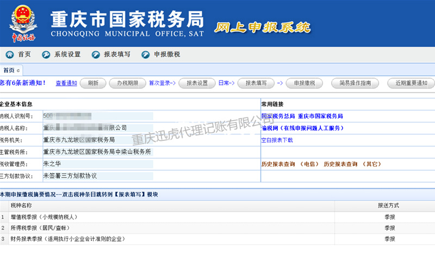Click the 报表填写 workflow button
This screenshot has height=254, width=435.
point(256,83)
